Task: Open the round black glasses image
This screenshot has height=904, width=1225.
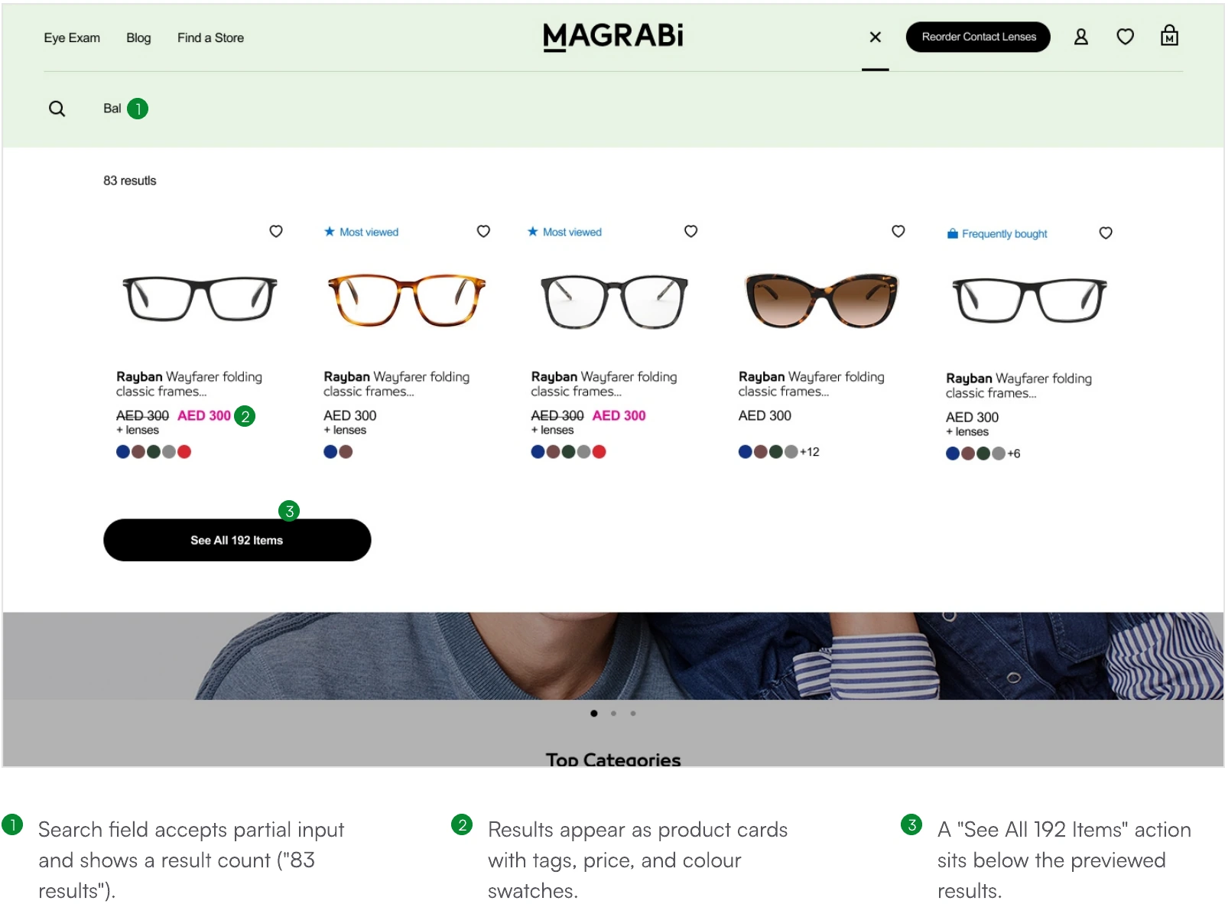Action: tap(614, 301)
